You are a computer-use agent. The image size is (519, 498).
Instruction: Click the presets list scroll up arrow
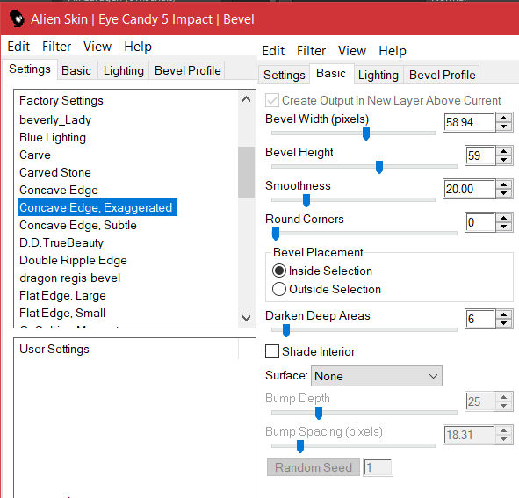click(x=246, y=99)
